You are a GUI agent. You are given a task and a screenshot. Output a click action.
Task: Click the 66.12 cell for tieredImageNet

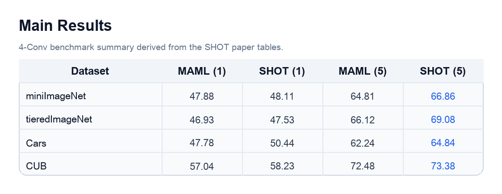pos(362,120)
